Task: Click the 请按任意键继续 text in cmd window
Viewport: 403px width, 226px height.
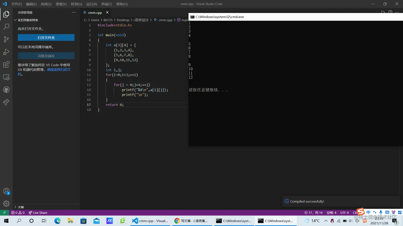Action: tap(208, 90)
